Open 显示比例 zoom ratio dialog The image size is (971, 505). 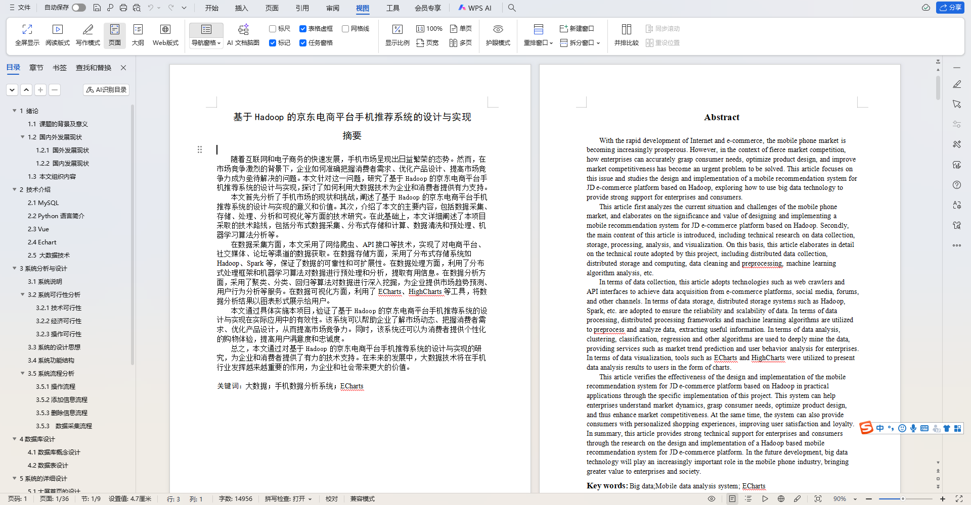tap(398, 35)
